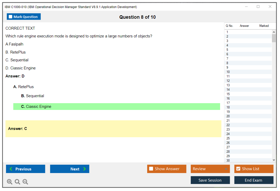Image resolution: width=280 pixels, height=191 pixels.
Task: Select question 15 in question list
Action: pyautogui.click(x=228, y=94)
